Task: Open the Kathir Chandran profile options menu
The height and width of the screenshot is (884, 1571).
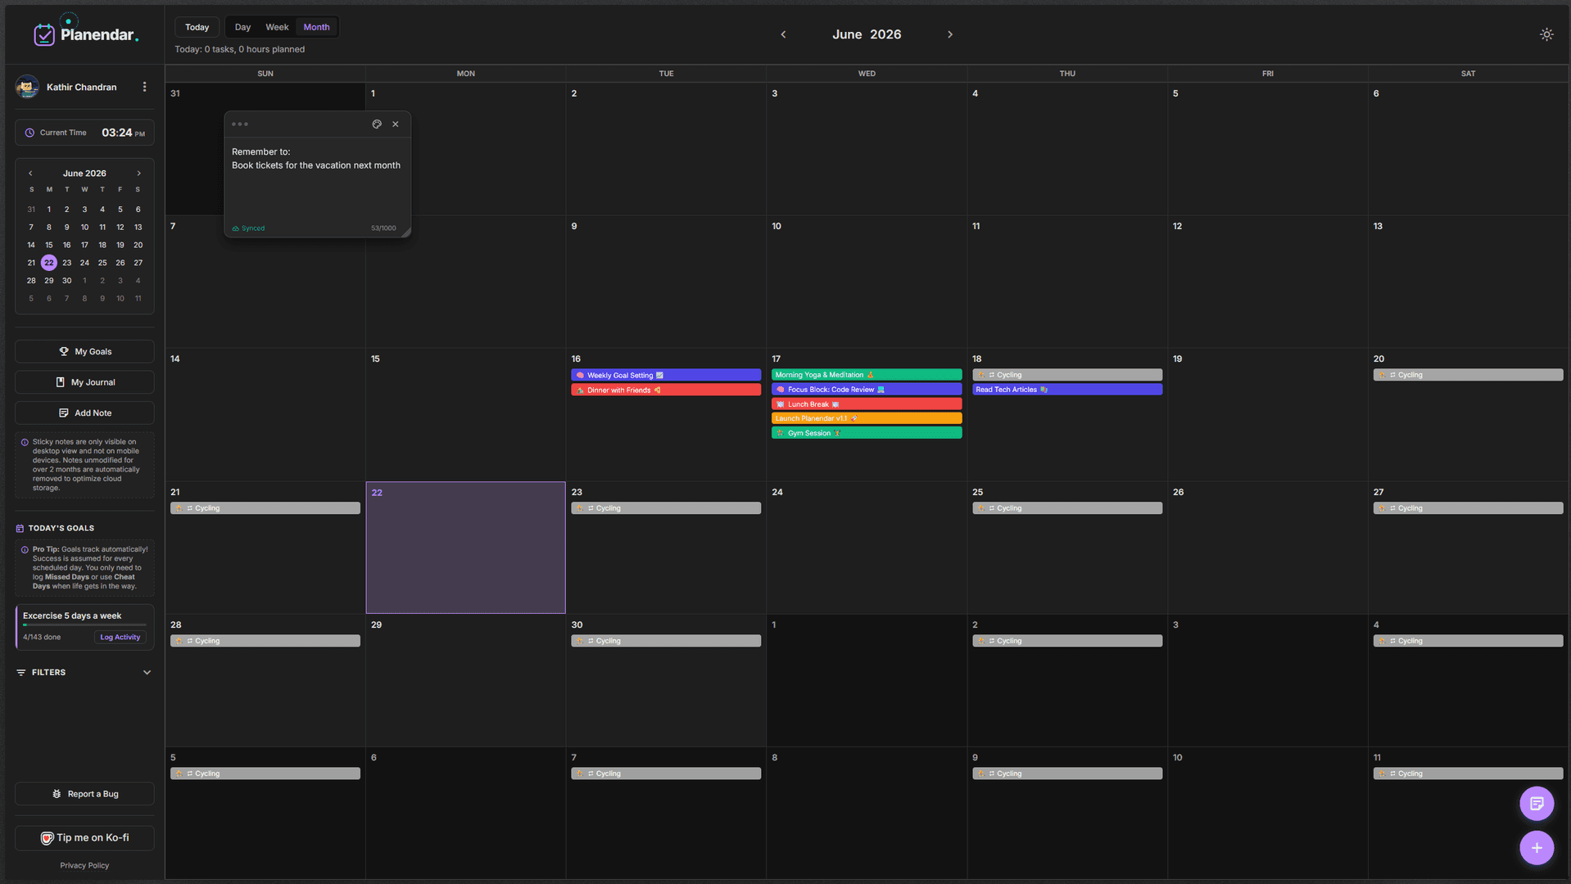Action: pyautogui.click(x=145, y=87)
